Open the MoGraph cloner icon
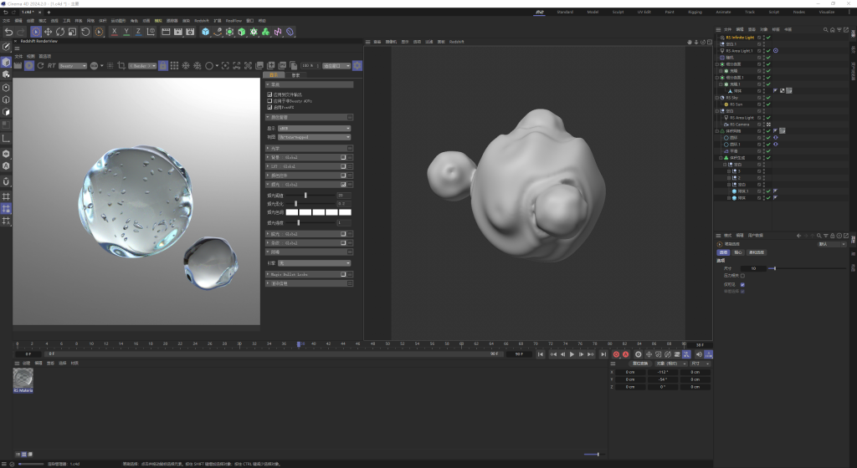The width and height of the screenshot is (857, 468). tap(254, 33)
